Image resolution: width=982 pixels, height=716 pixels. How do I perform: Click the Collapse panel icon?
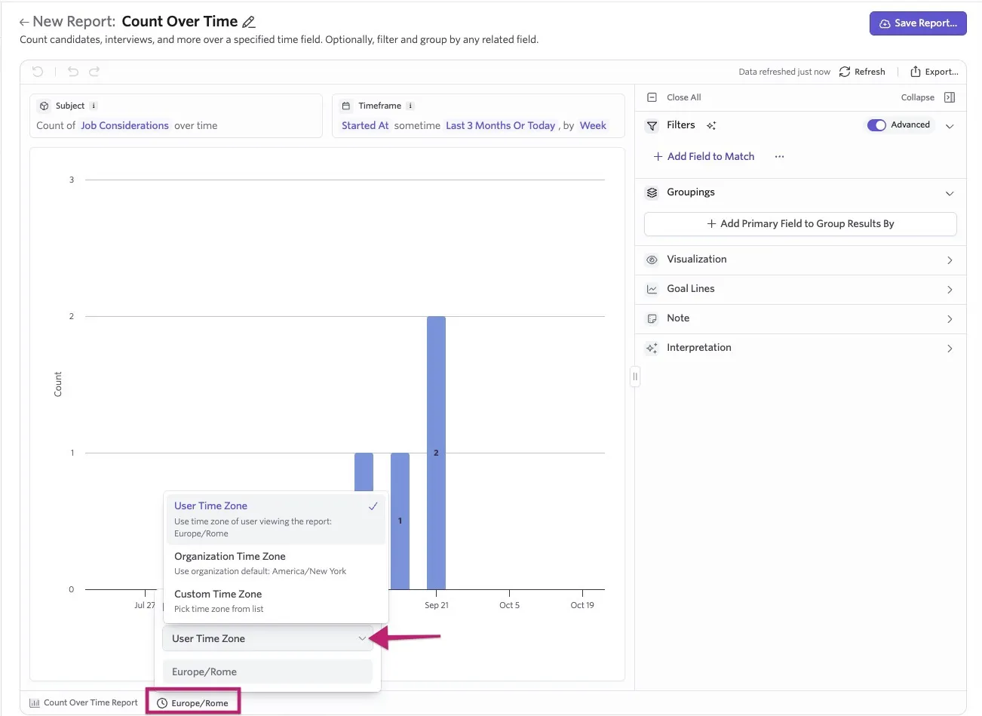click(950, 97)
